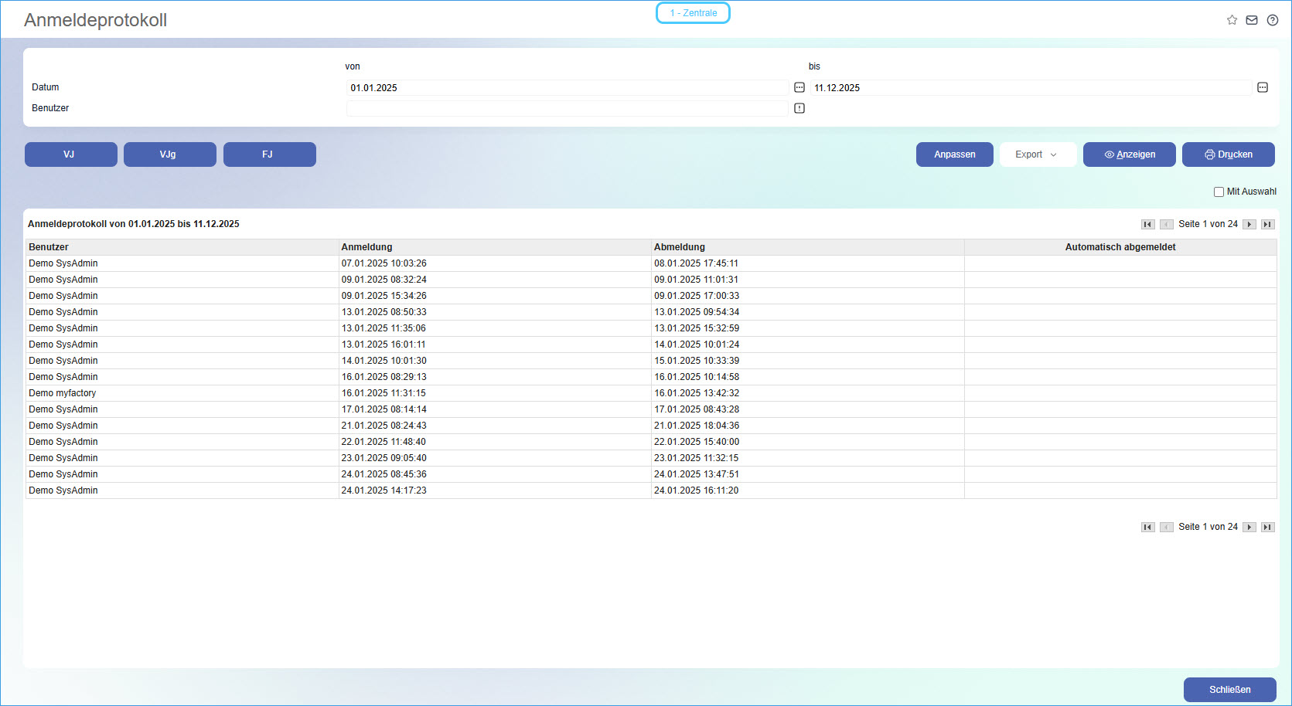
Task: Open the help question mark icon
Action: click(1273, 20)
